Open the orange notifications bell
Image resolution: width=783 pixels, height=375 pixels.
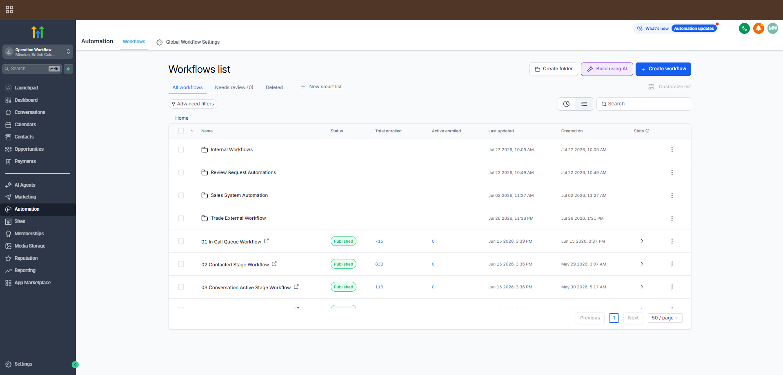[759, 28]
